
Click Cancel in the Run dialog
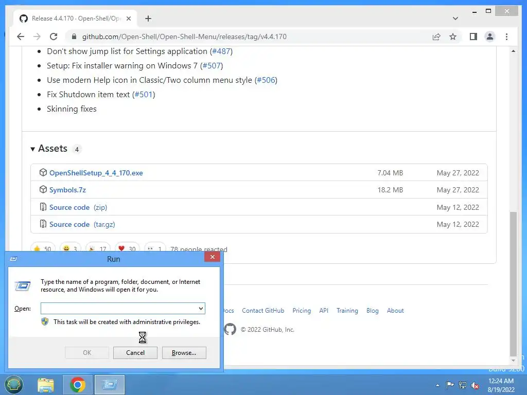pos(135,353)
